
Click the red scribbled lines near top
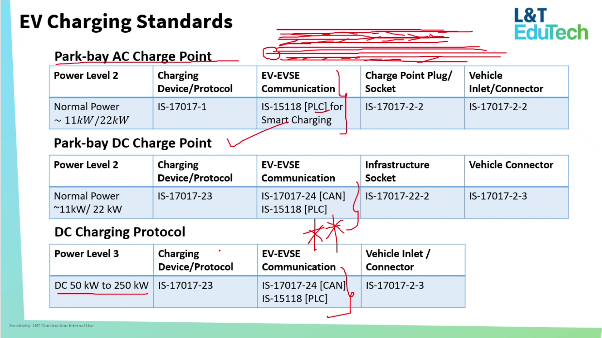[x=375, y=46]
